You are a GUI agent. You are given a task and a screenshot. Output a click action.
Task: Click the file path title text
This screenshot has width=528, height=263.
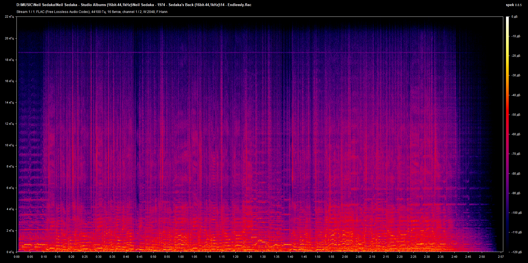point(134,5)
